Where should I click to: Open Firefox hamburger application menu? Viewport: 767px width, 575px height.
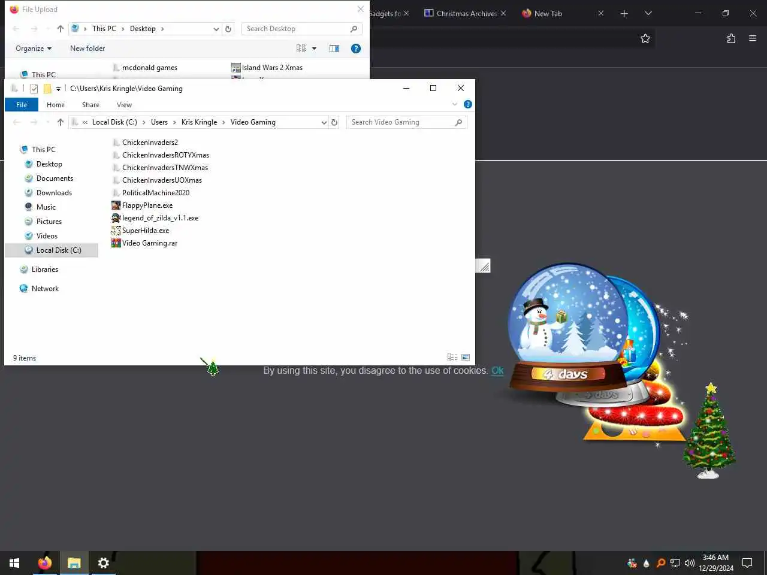pos(753,38)
